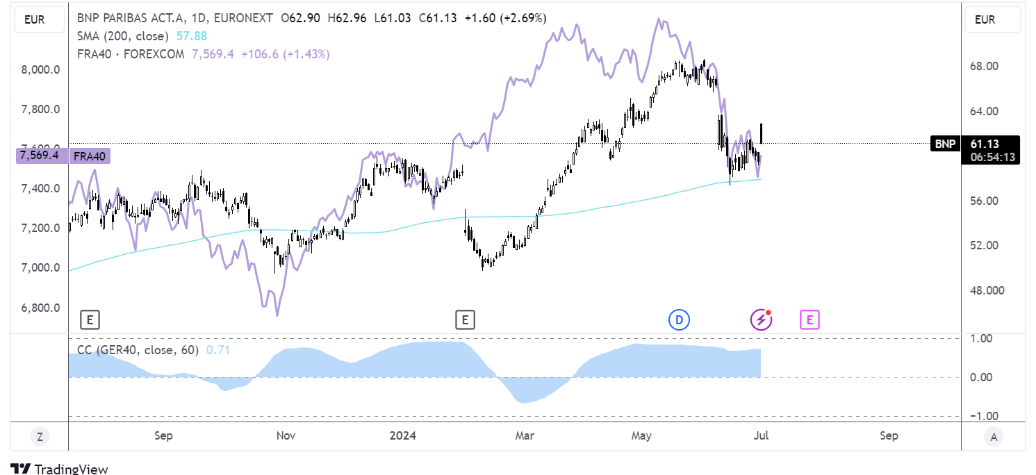Click the 64.00 level on right price scale
Viewport: 1036px width, 475px height.
click(984, 111)
